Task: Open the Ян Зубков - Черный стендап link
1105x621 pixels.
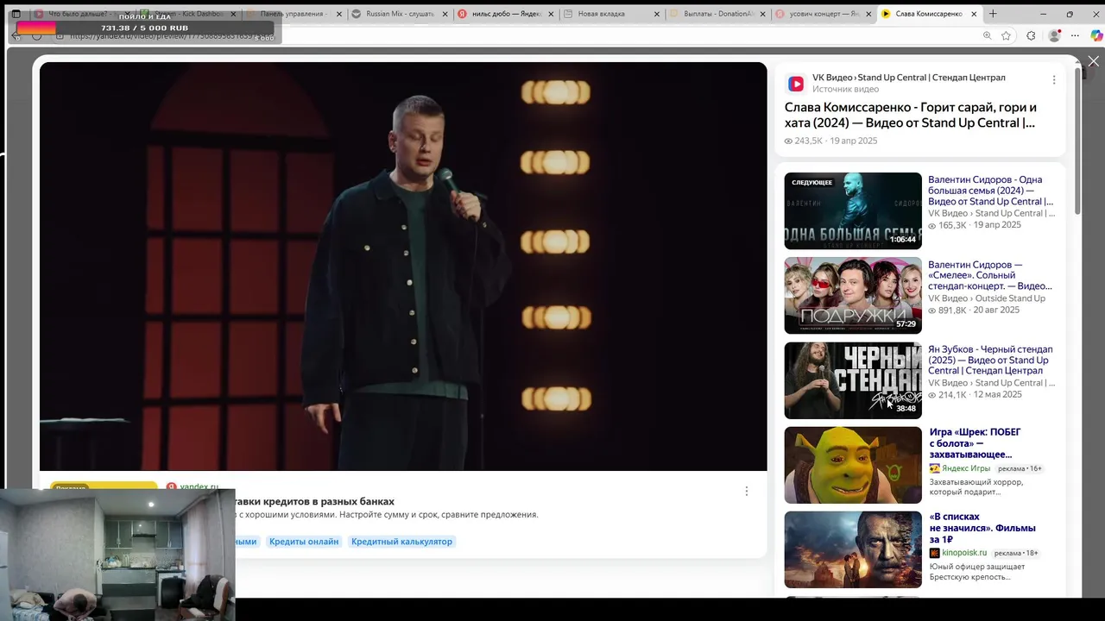Action: click(990, 360)
